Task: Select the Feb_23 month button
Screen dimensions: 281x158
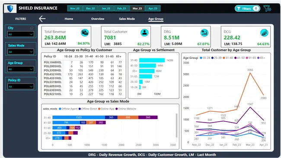Action: (x=121, y=8)
